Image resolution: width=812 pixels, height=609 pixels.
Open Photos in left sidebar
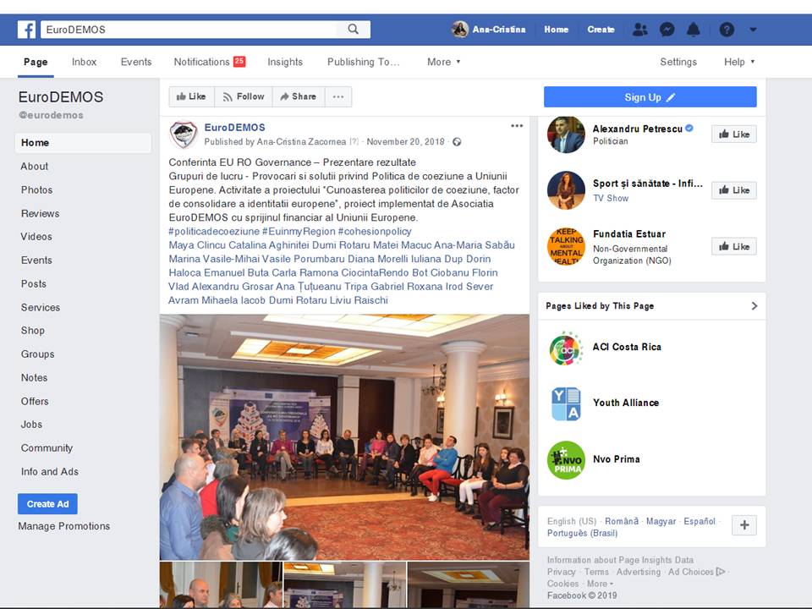coord(36,190)
